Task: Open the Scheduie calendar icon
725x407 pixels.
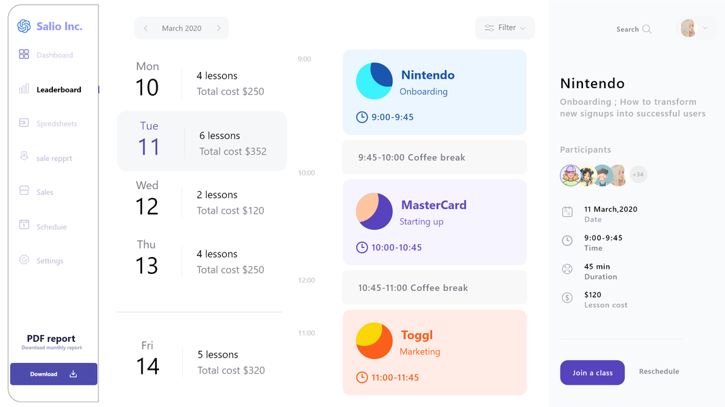Action: [x=24, y=225]
